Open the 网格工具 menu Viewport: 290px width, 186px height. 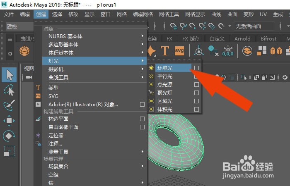(x=169, y=14)
